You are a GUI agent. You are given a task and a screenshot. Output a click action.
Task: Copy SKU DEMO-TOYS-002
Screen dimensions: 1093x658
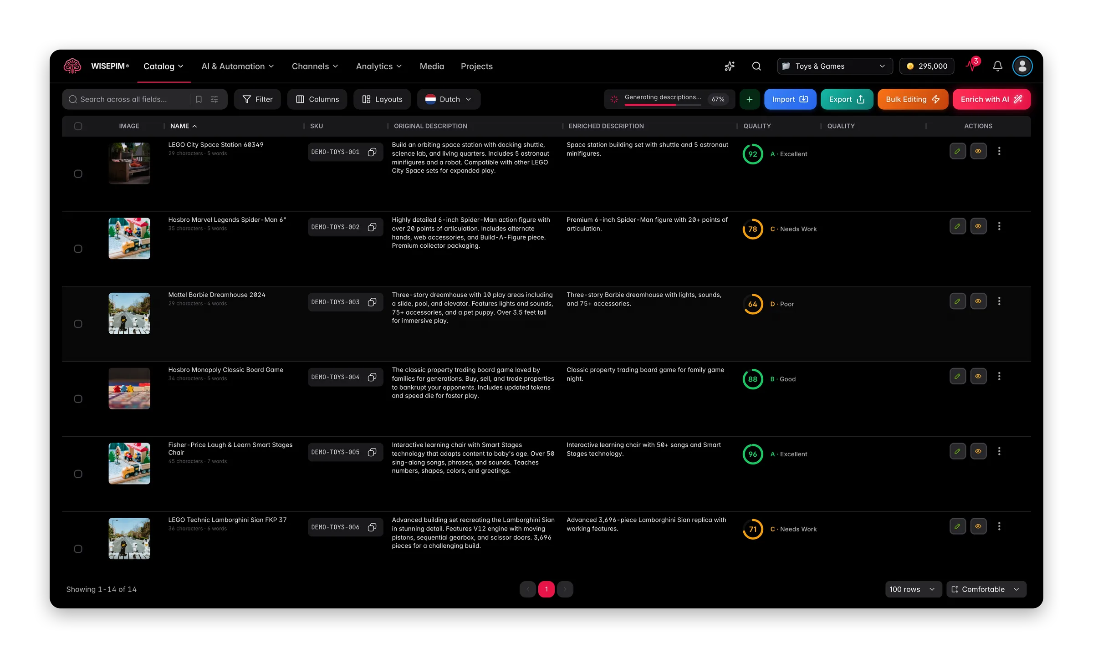pos(372,227)
